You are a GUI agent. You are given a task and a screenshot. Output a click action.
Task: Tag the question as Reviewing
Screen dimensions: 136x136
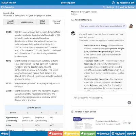click(x=71, y=134)
